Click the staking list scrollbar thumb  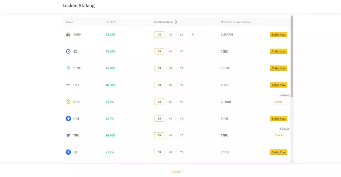[292, 57]
